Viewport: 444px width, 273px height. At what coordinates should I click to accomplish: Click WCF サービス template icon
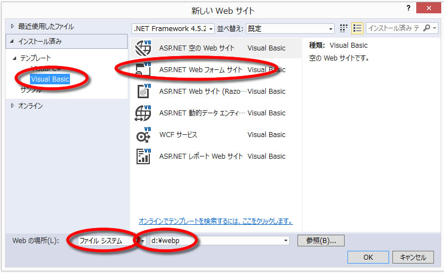143,134
